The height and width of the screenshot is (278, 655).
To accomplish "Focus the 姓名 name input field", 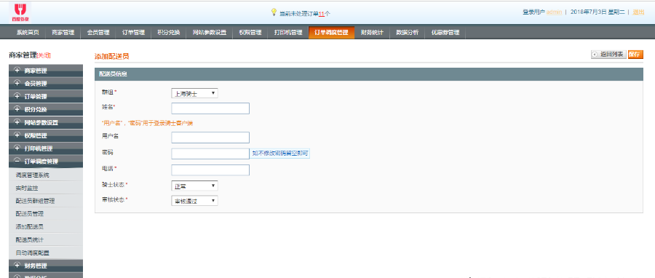I will pyautogui.click(x=210, y=108).
